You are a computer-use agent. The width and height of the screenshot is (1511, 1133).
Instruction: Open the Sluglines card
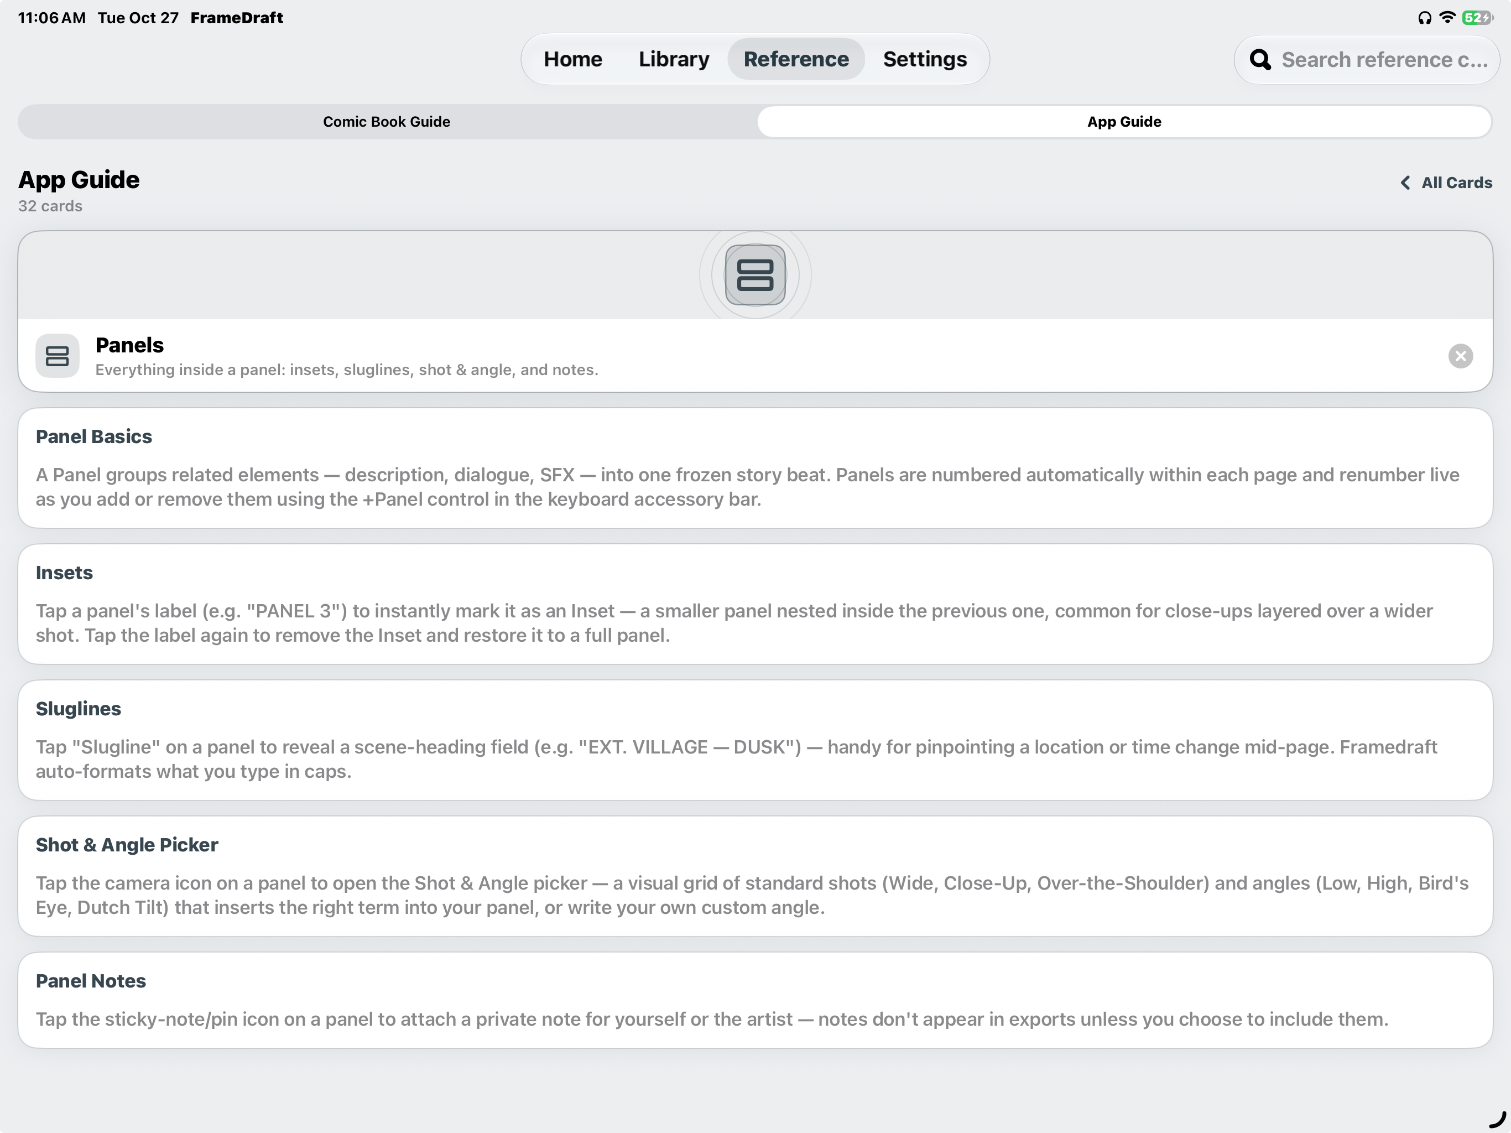click(755, 740)
